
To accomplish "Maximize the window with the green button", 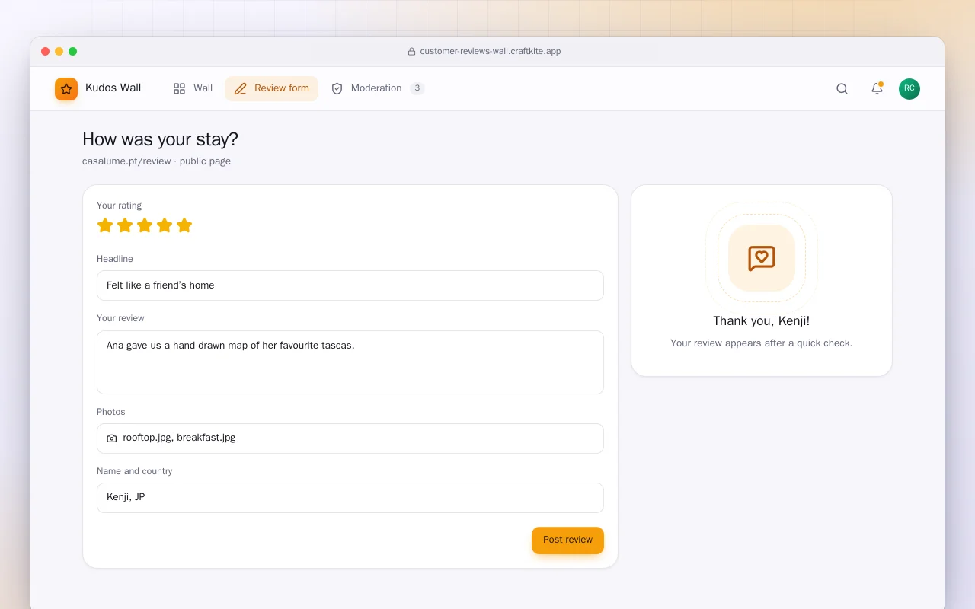I will [73, 52].
